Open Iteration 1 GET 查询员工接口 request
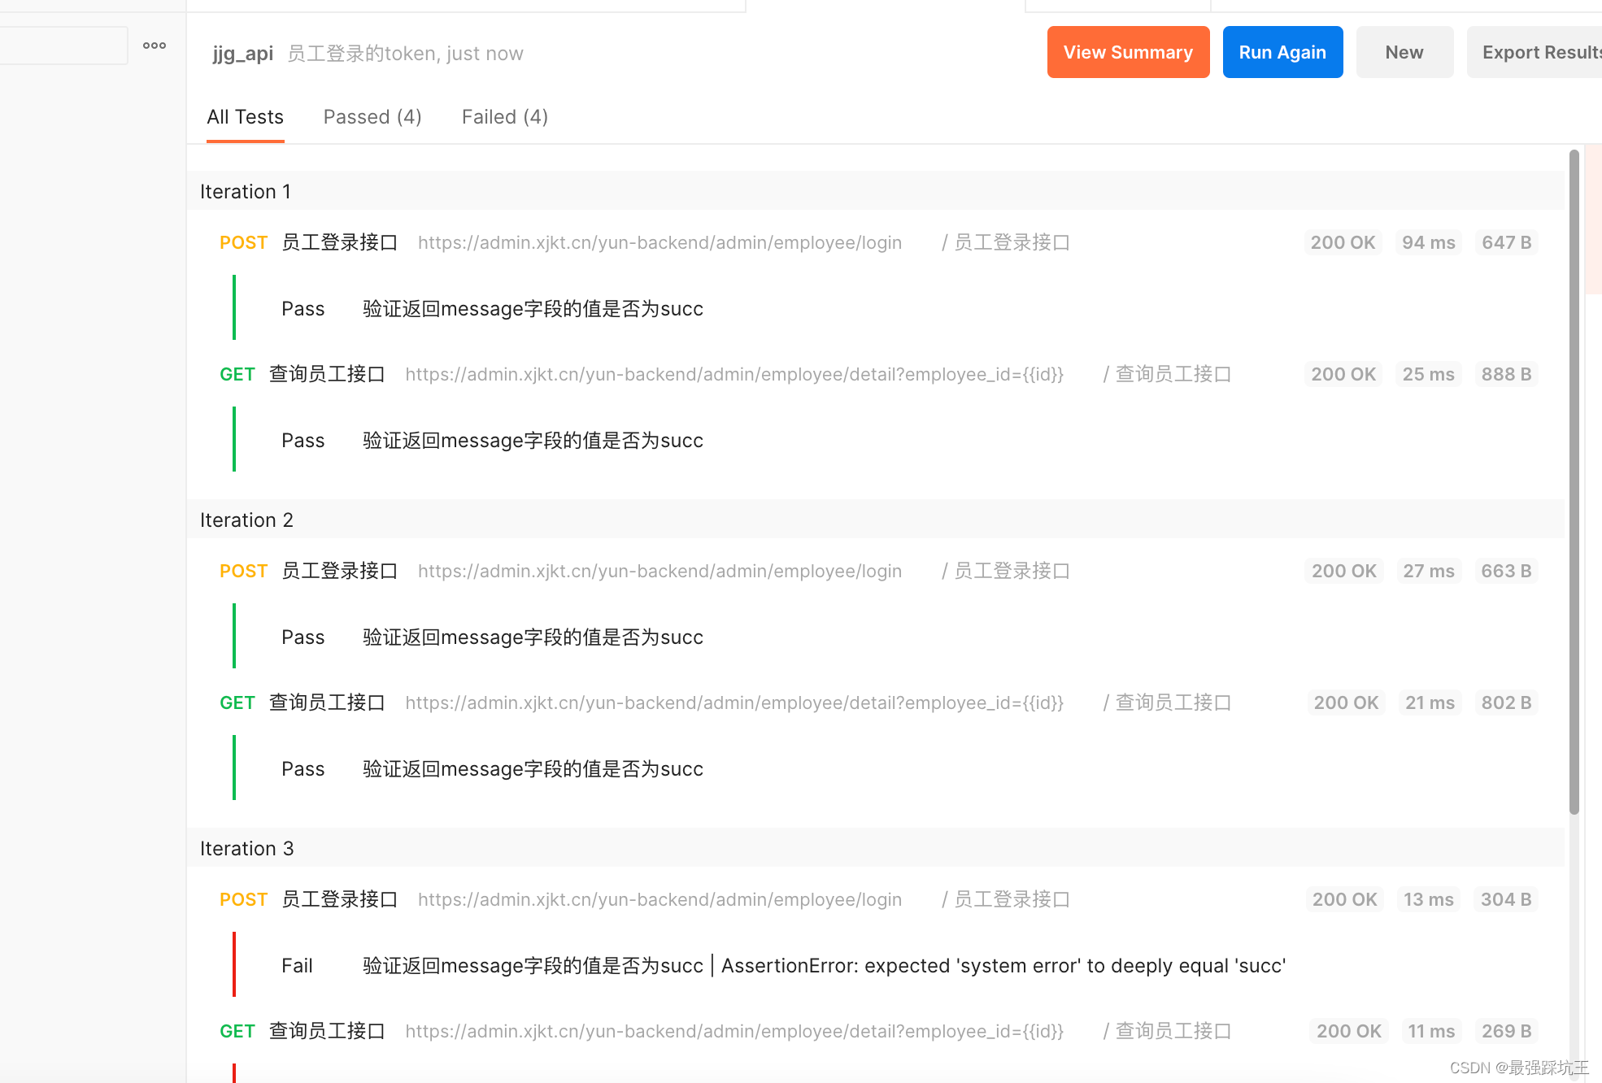 327,374
